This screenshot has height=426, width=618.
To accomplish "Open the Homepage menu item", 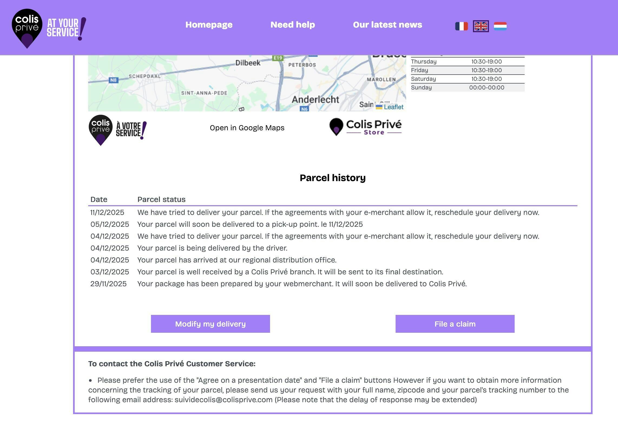I will 209,25.
